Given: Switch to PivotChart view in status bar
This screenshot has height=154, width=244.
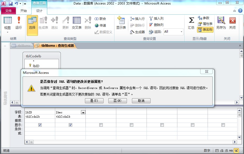Looking at the screenshot, I should point(226,151).
